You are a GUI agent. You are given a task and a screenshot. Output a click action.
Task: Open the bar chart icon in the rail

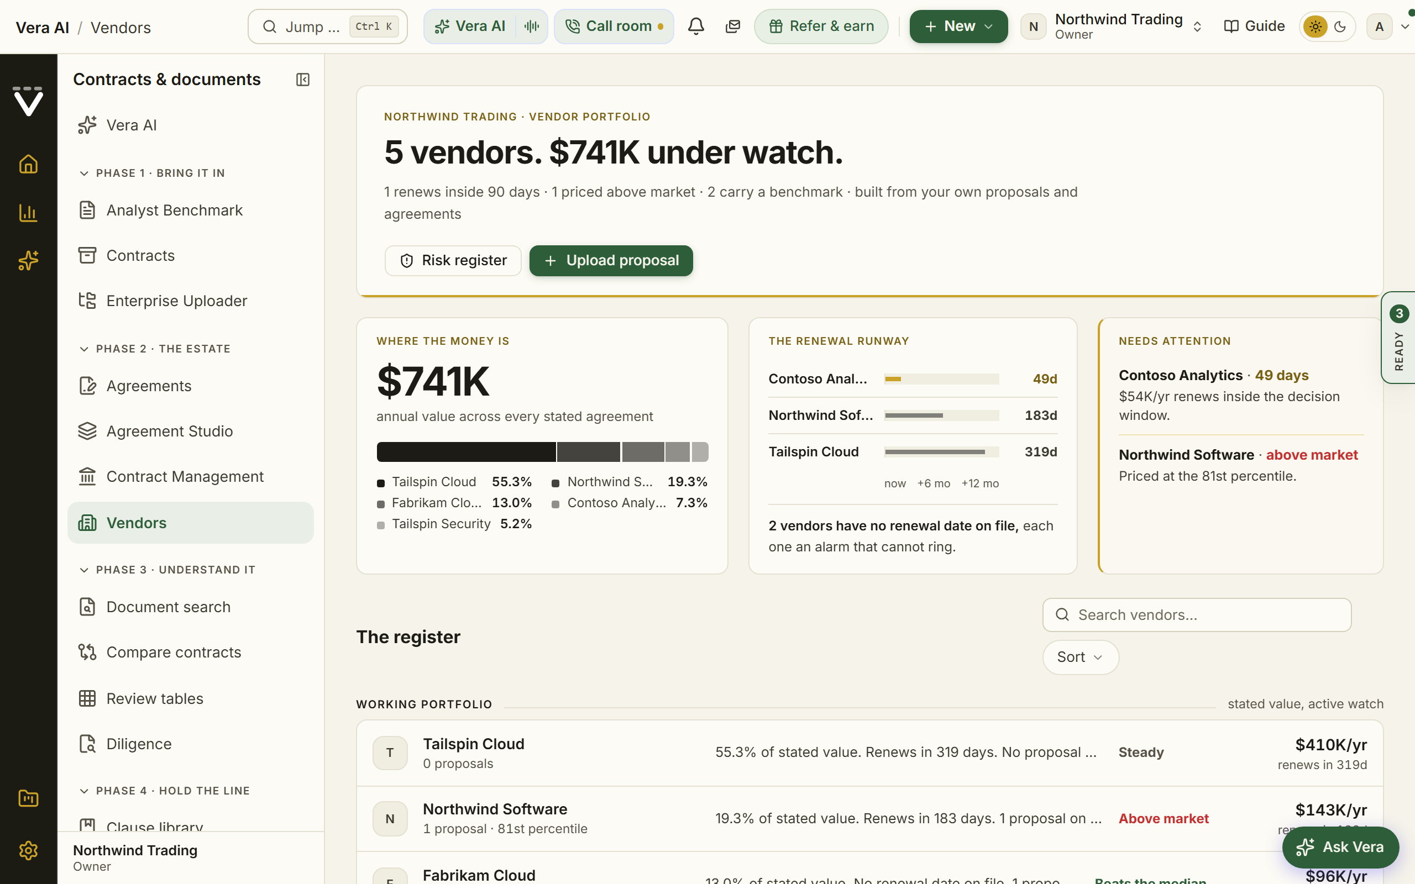(28, 213)
